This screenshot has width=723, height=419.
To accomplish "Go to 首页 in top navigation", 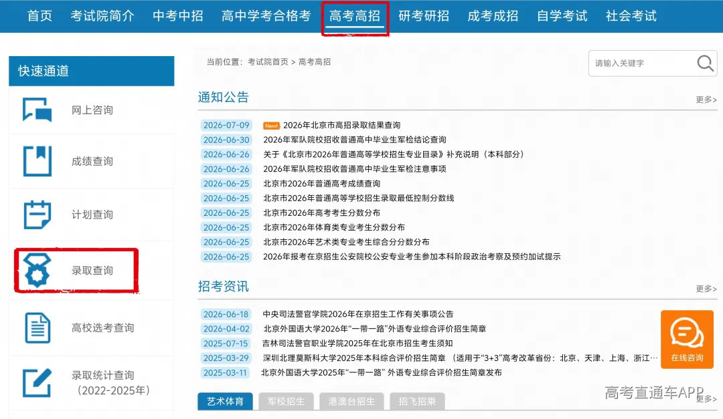I will [39, 16].
